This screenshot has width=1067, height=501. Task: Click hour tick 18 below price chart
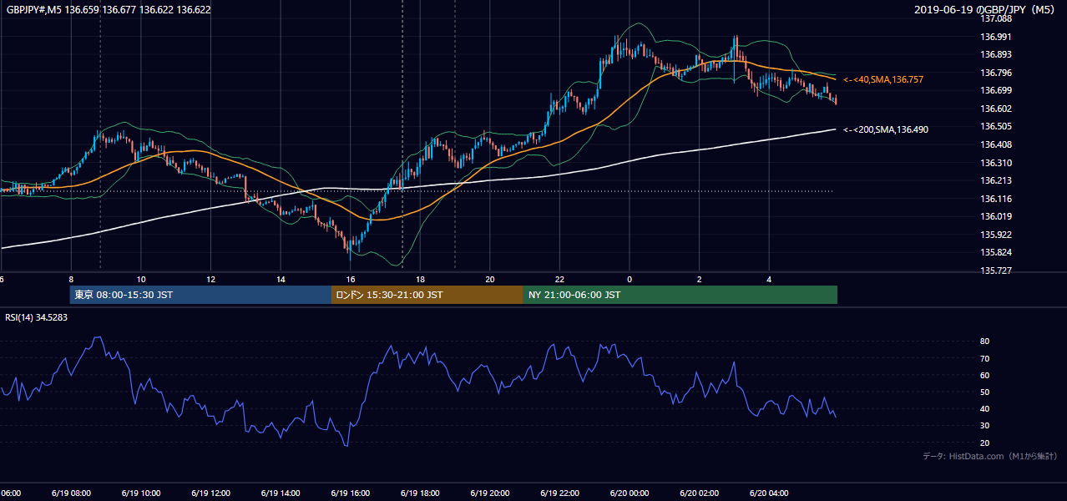pos(420,279)
